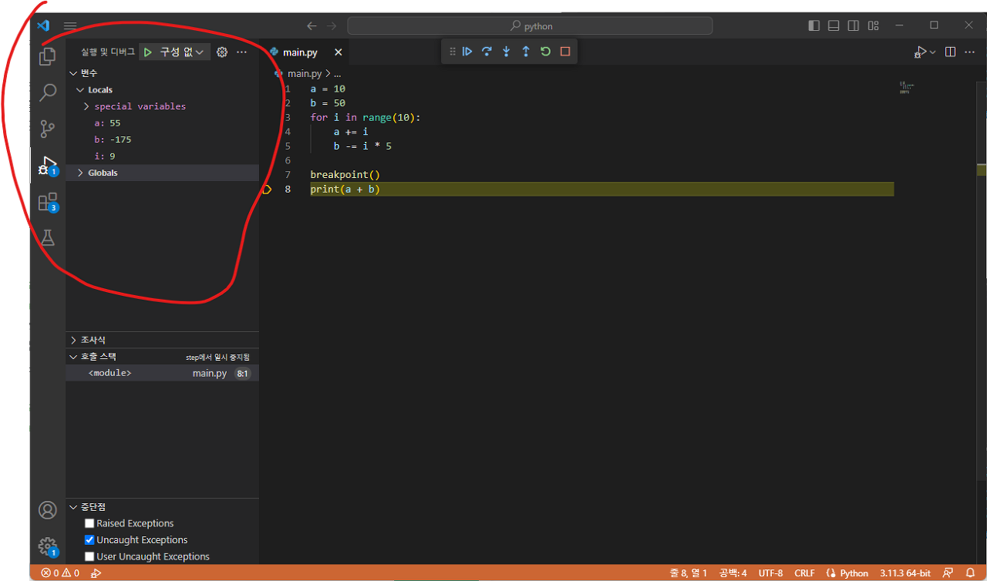Split the editor to the right
987x581 pixels.
pos(950,52)
